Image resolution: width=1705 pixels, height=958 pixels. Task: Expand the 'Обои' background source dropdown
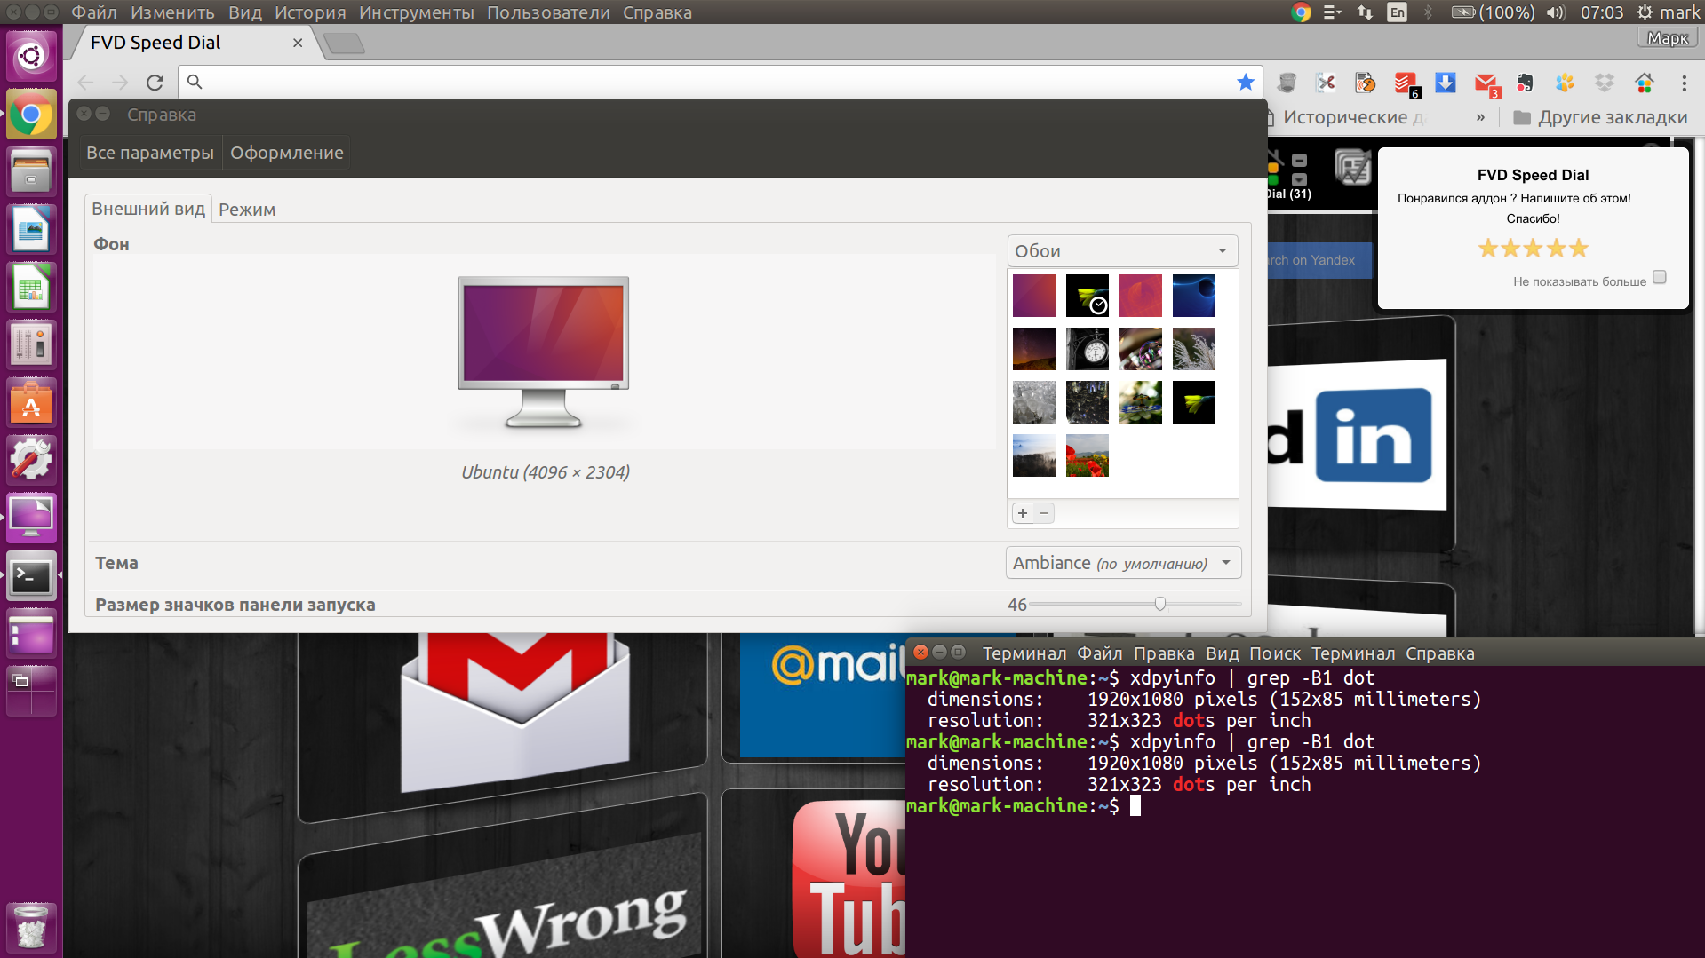coord(1122,251)
